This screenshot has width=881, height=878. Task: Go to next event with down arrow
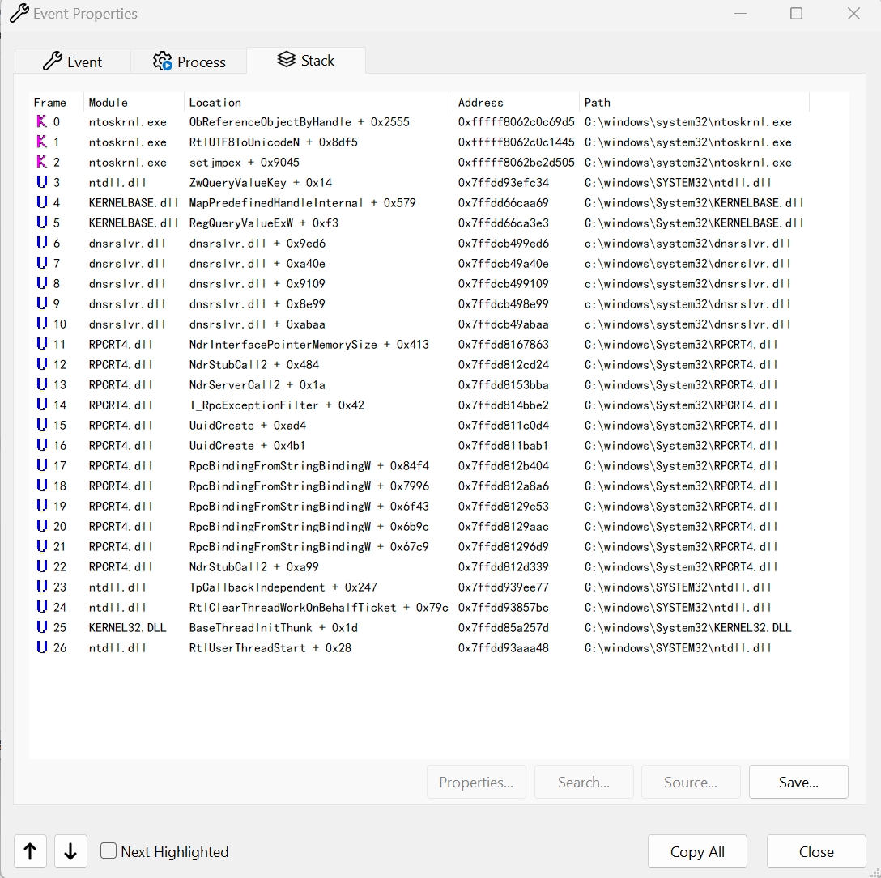point(70,851)
